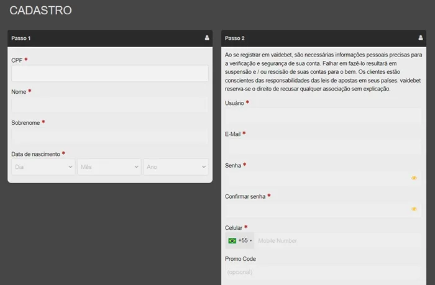Image resolution: width=435 pixels, height=285 pixels.
Task: Open the Mês month dropdown
Action: [x=109, y=167]
